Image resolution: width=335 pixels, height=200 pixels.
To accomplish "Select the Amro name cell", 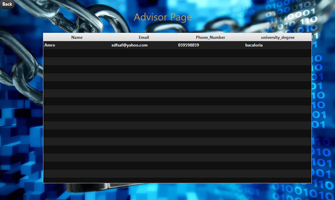I will (x=77, y=45).
